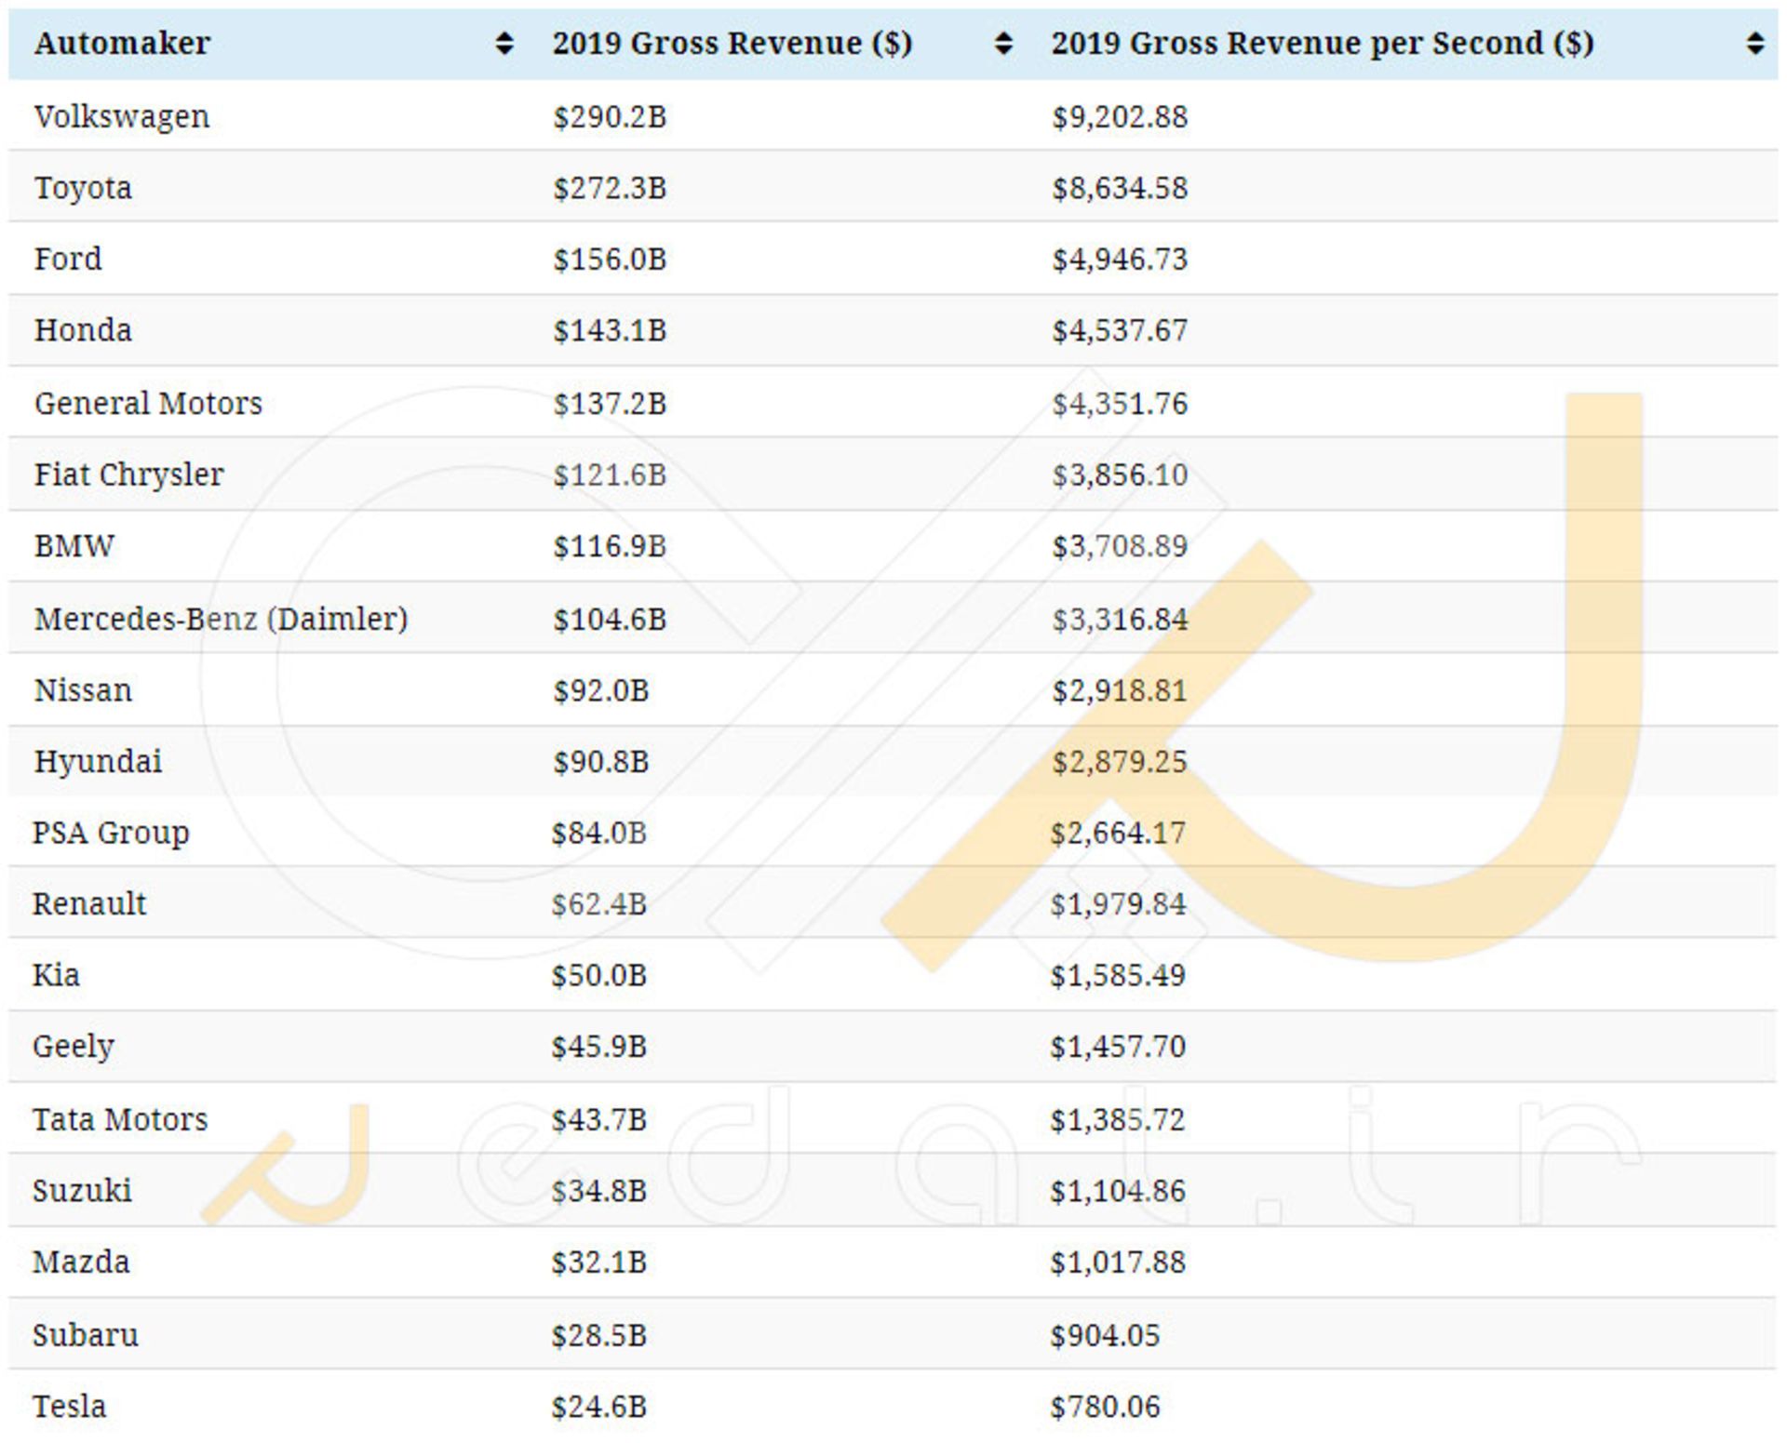This screenshot has width=1787, height=1443.
Task: Click the Tata Motors automaker cell
Action: 120,1119
